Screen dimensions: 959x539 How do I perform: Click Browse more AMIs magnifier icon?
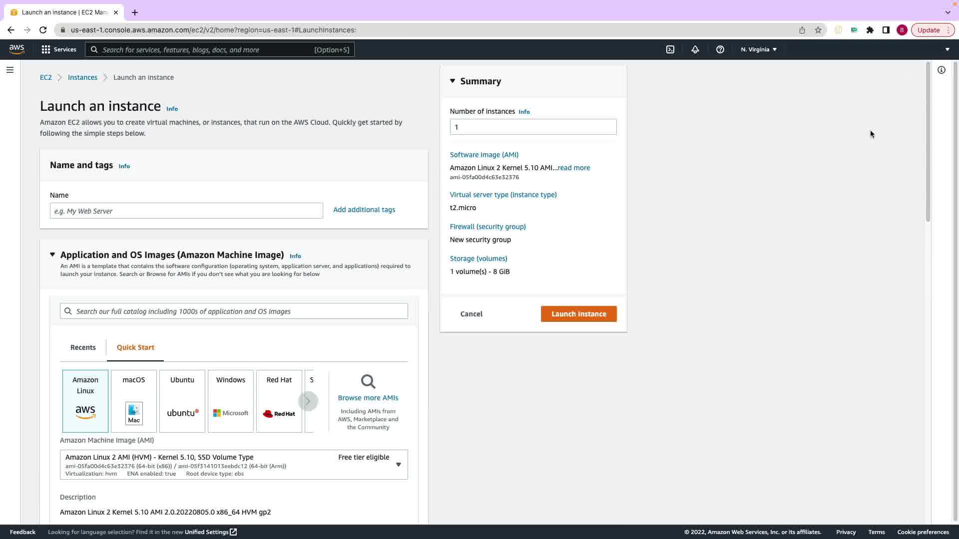tap(368, 382)
